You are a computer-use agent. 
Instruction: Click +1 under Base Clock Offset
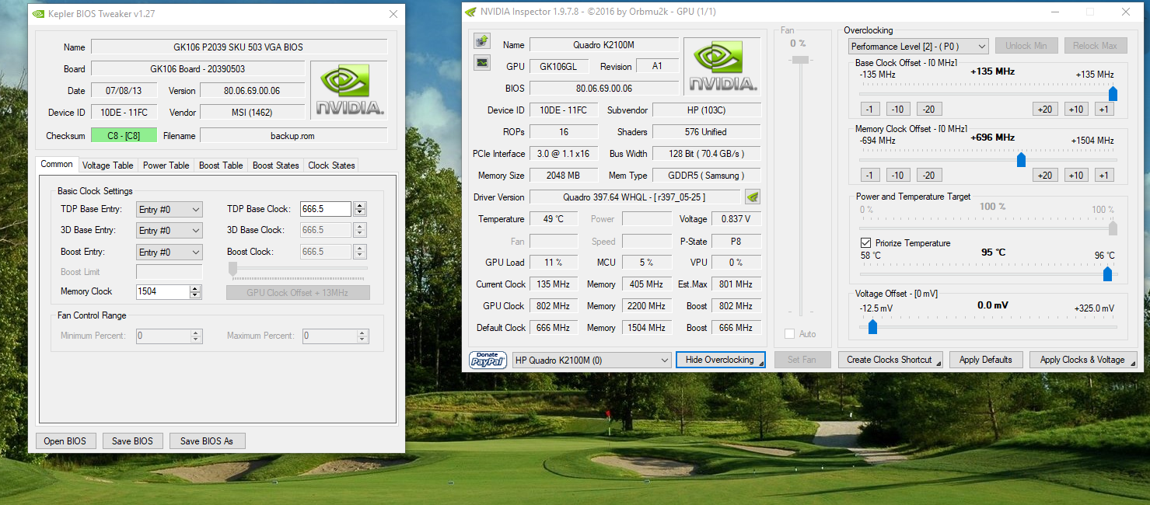coord(1104,110)
